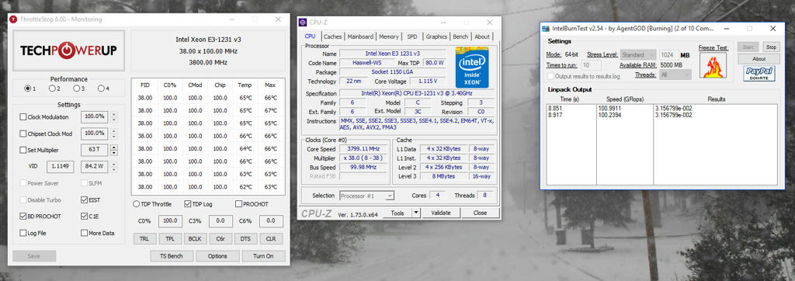Screen dimensions: 795x281
Task: Click the BCLK button
Action: tap(195, 239)
